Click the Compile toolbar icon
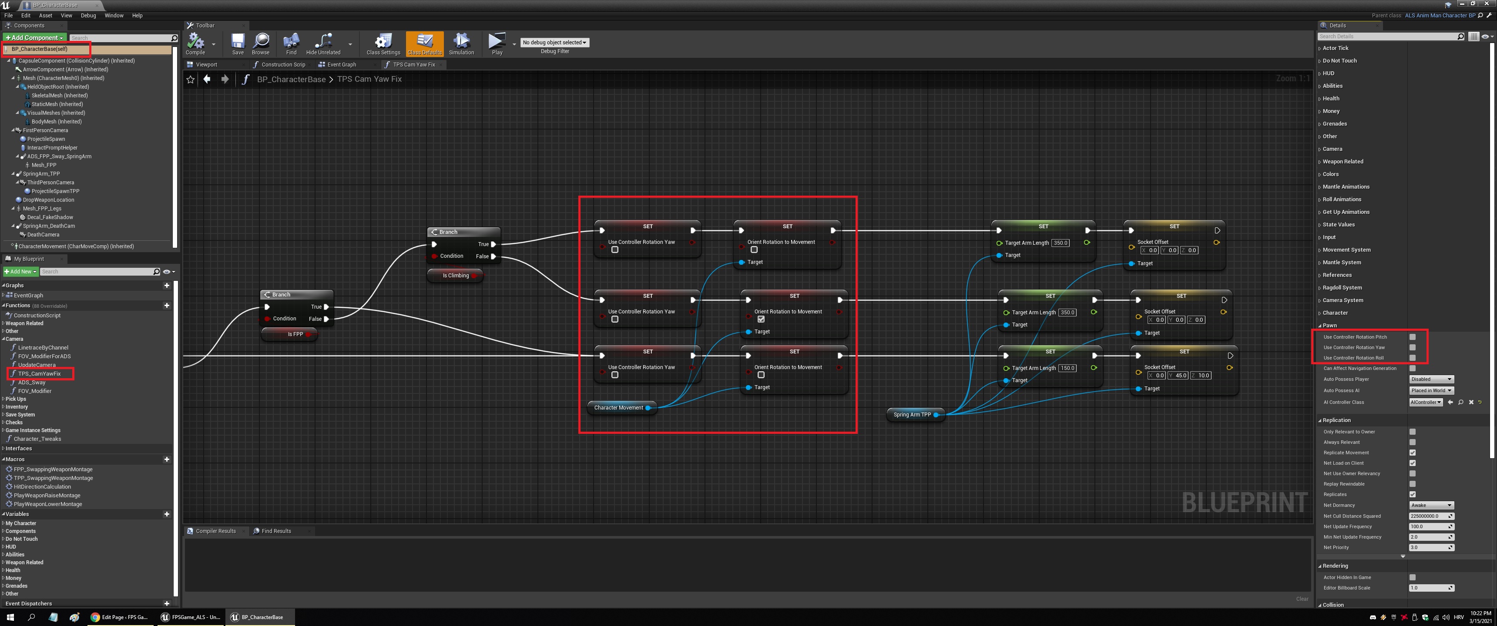This screenshot has width=1497, height=626. pos(195,41)
